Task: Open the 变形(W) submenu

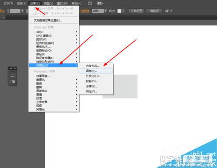Action: 54,39
